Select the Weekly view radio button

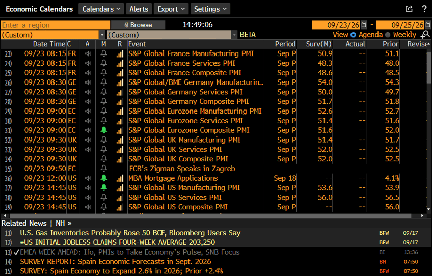pyautogui.click(x=388, y=35)
